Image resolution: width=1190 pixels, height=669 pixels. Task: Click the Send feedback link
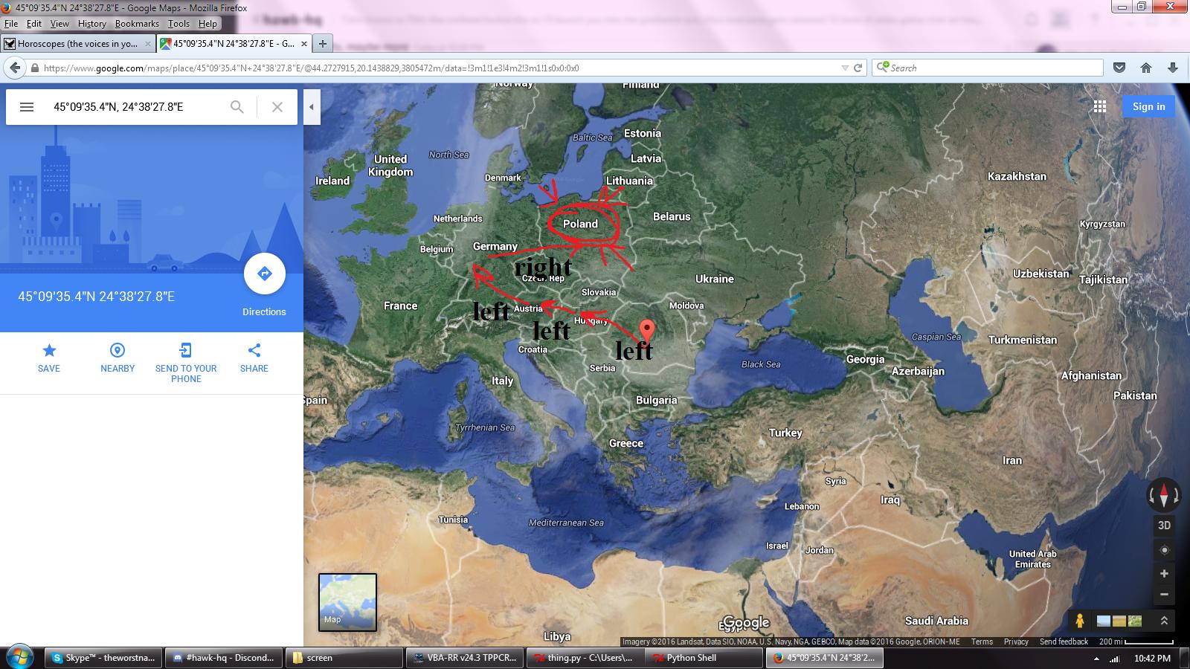coord(1064,641)
